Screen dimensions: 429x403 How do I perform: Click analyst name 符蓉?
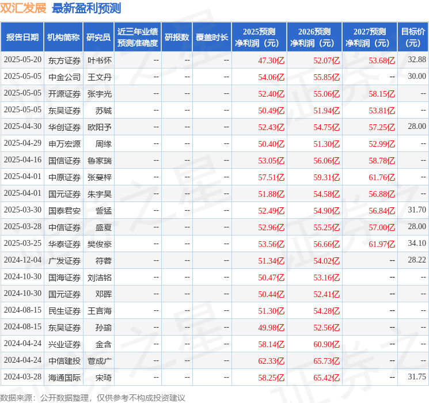point(104,261)
